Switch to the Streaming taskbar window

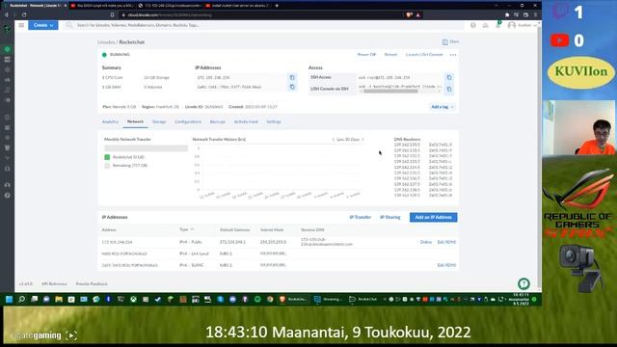coord(328,300)
